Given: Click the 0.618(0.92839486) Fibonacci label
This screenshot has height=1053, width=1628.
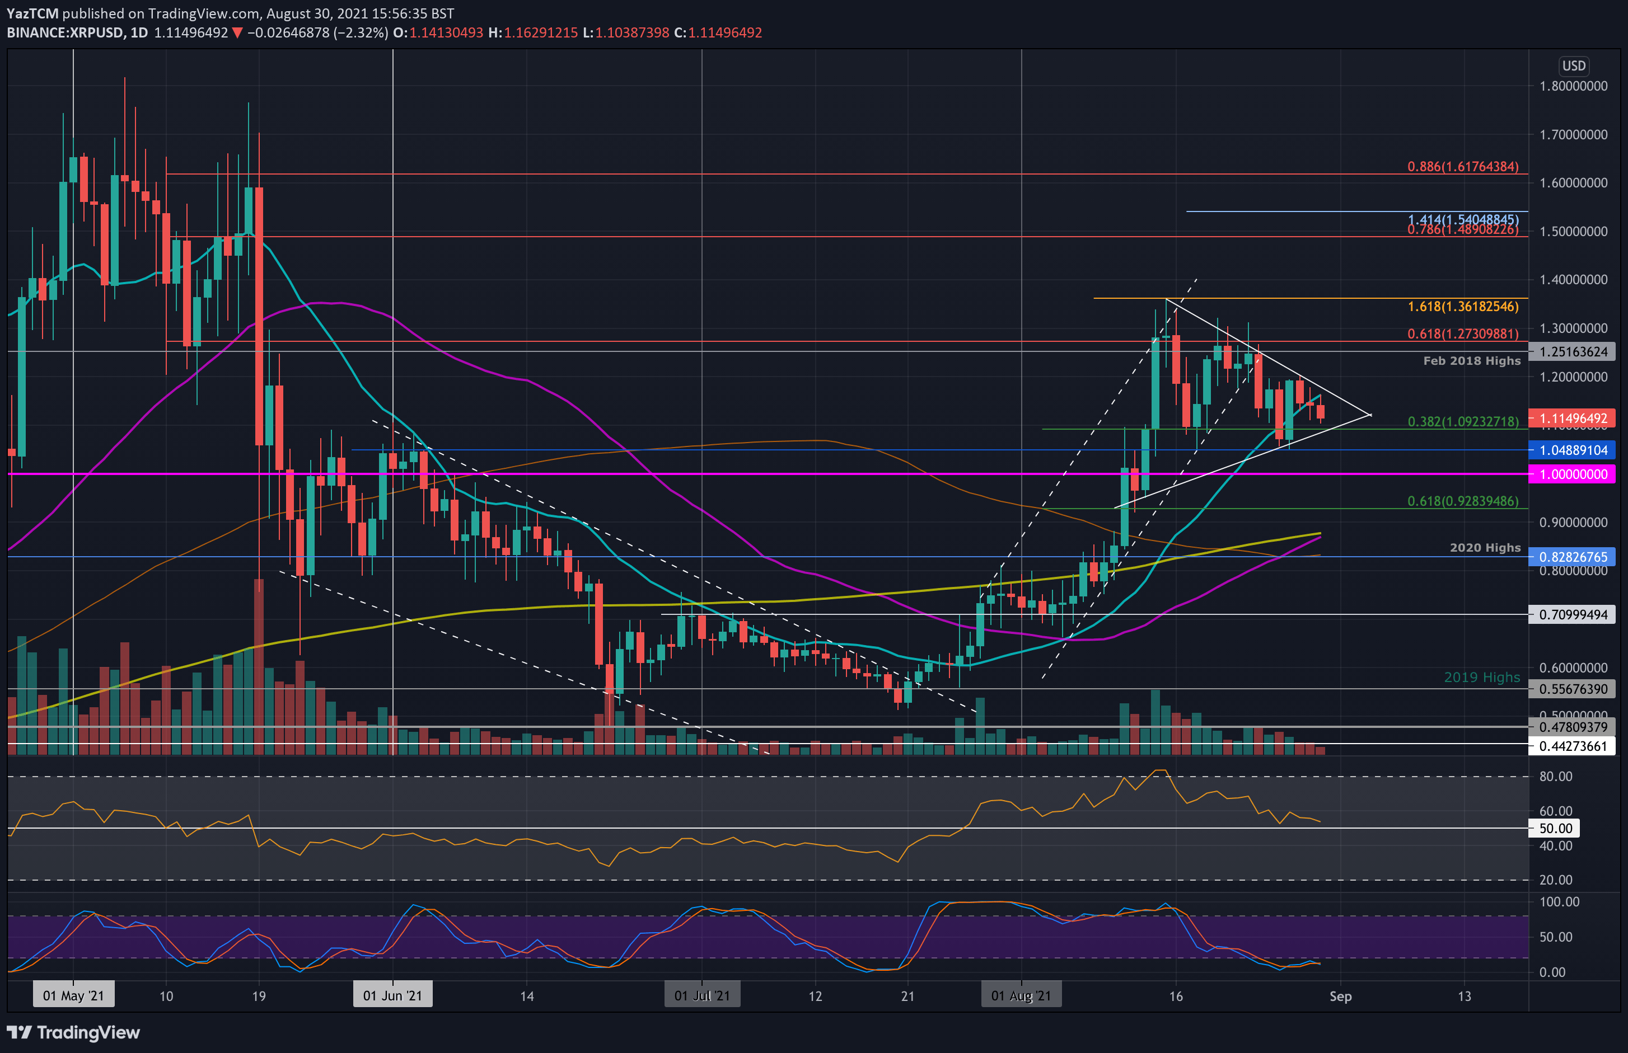Looking at the screenshot, I should coord(1463,501).
